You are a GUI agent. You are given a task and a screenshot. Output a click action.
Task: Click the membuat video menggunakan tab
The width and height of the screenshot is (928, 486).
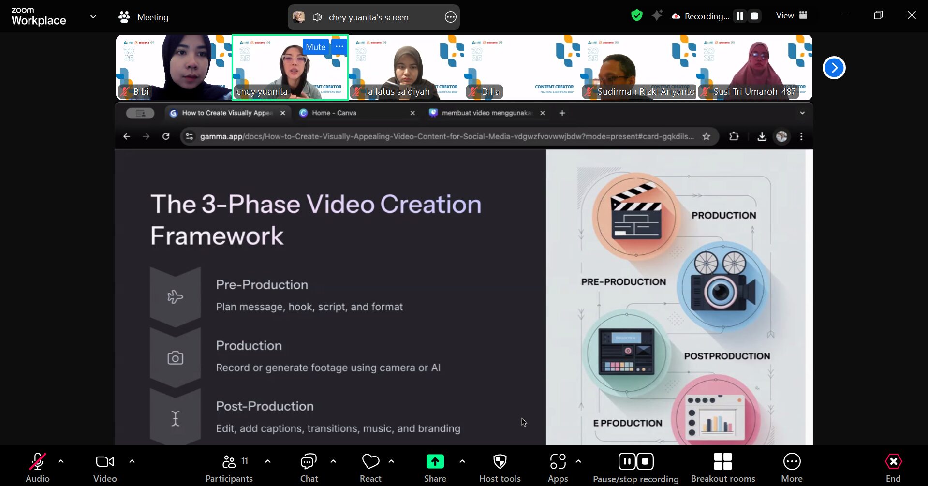[x=487, y=113]
